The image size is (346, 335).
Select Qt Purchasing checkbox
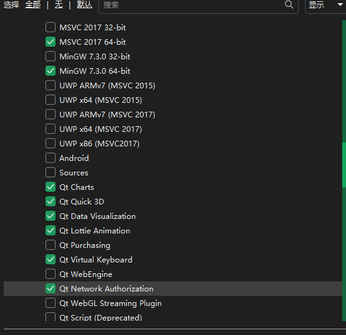click(51, 245)
